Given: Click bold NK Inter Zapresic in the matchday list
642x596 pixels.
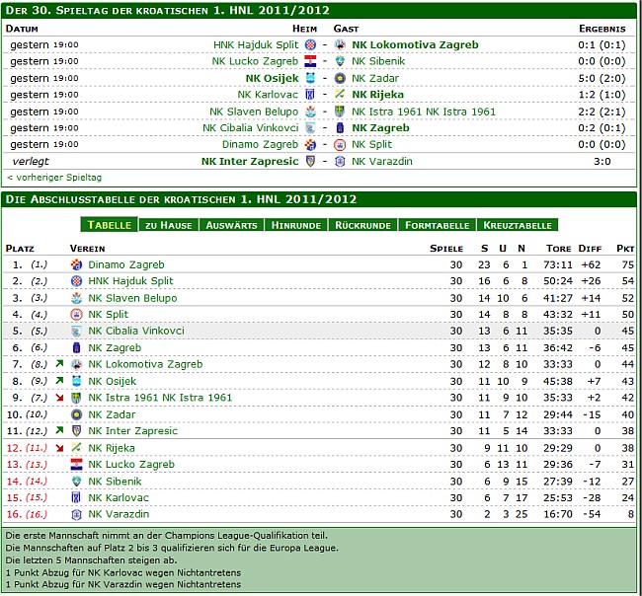Looking at the screenshot, I should (x=250, y=161).
